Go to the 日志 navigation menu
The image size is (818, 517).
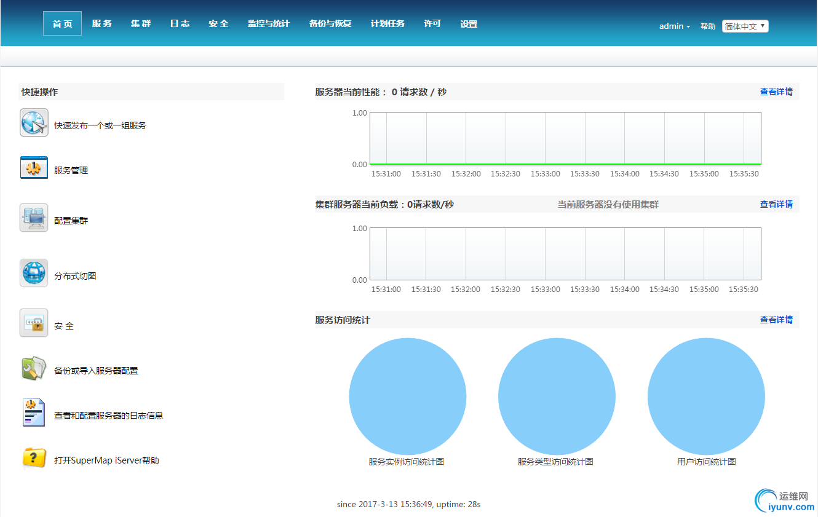click(x=180, y=23)
